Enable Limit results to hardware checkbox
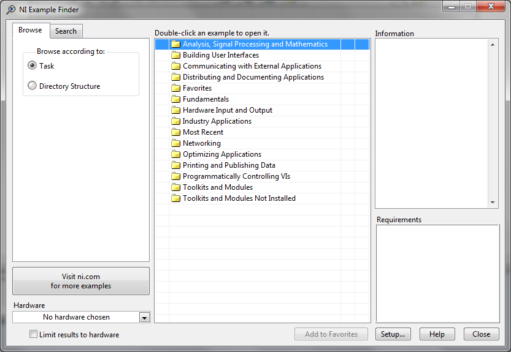Viewport: 511px width, 352px height. point(33,334)
